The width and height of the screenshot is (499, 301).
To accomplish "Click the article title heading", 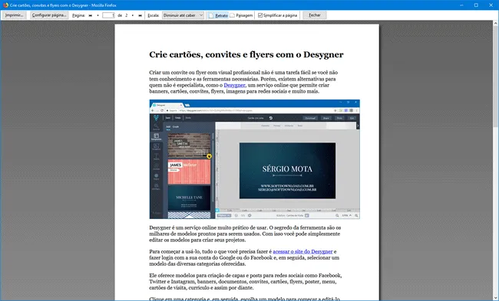I will pos(246,54).
